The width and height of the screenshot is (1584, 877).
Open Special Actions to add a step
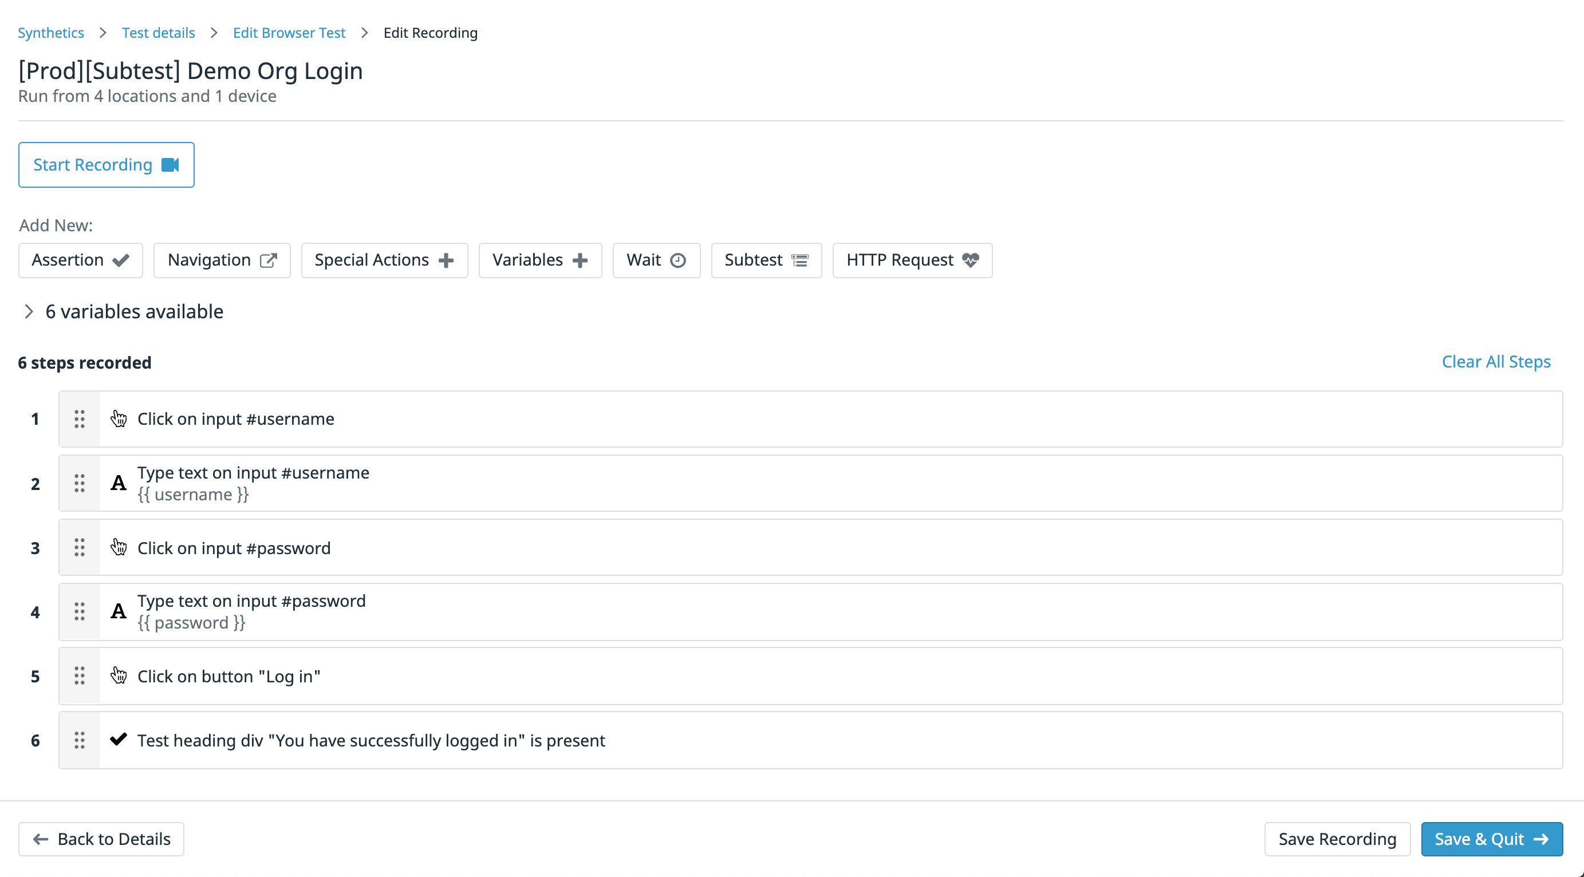point(384,260)
